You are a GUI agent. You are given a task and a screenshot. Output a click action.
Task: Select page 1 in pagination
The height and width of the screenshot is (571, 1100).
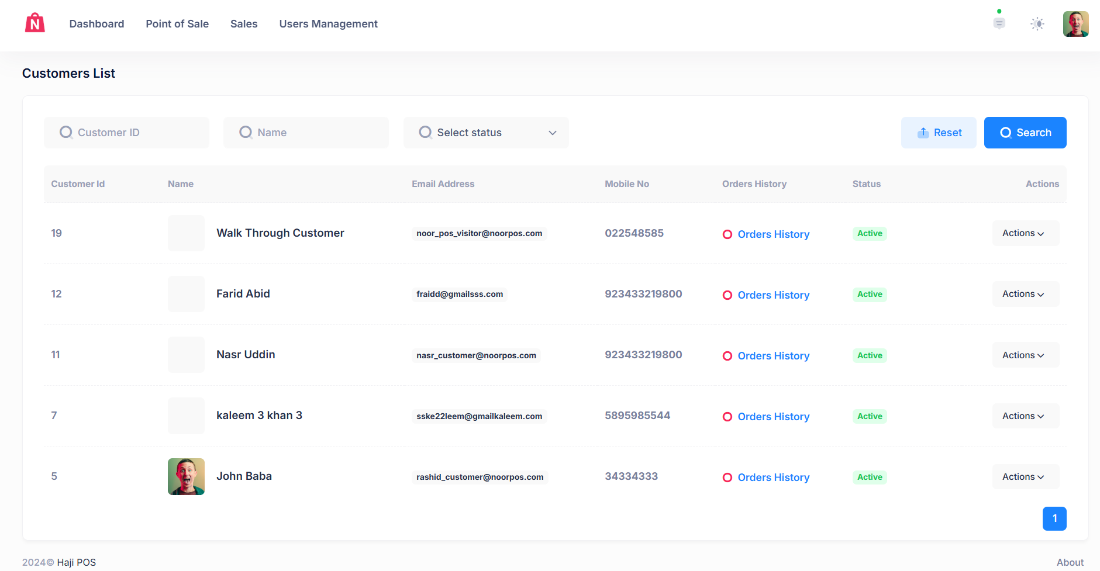[1054, 518]
